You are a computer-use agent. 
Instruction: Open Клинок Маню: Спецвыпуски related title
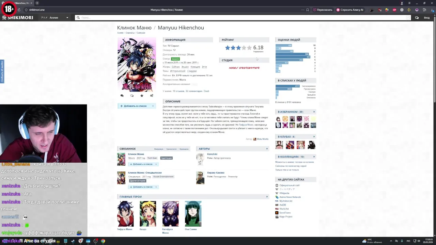[x=145, y=173]
